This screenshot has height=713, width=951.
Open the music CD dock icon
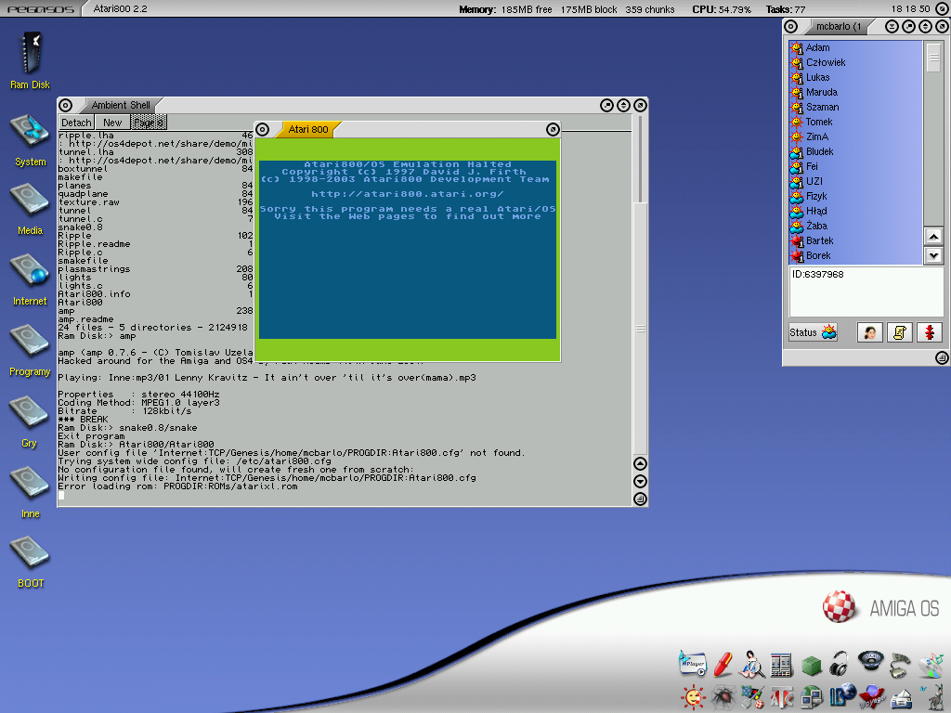931,665
